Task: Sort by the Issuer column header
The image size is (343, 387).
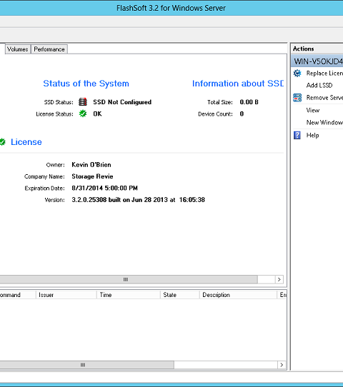Action: 66,295
